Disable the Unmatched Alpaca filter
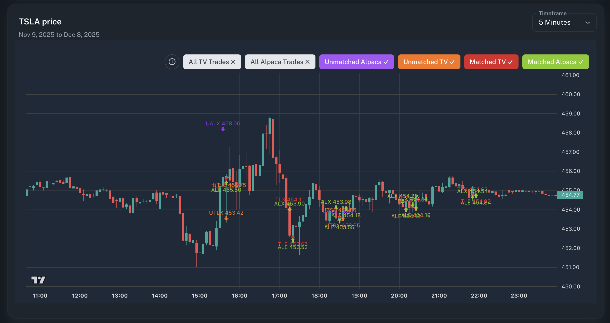 tap(356, 62)
